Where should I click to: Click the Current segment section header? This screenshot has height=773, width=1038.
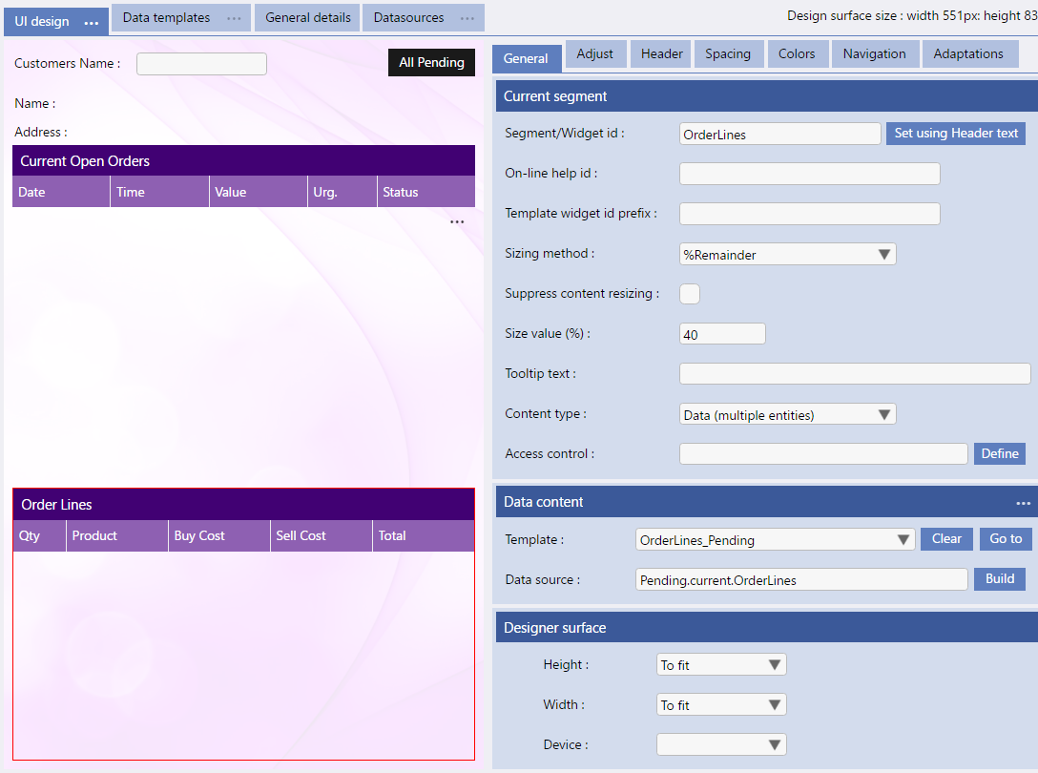coord(767,96)
